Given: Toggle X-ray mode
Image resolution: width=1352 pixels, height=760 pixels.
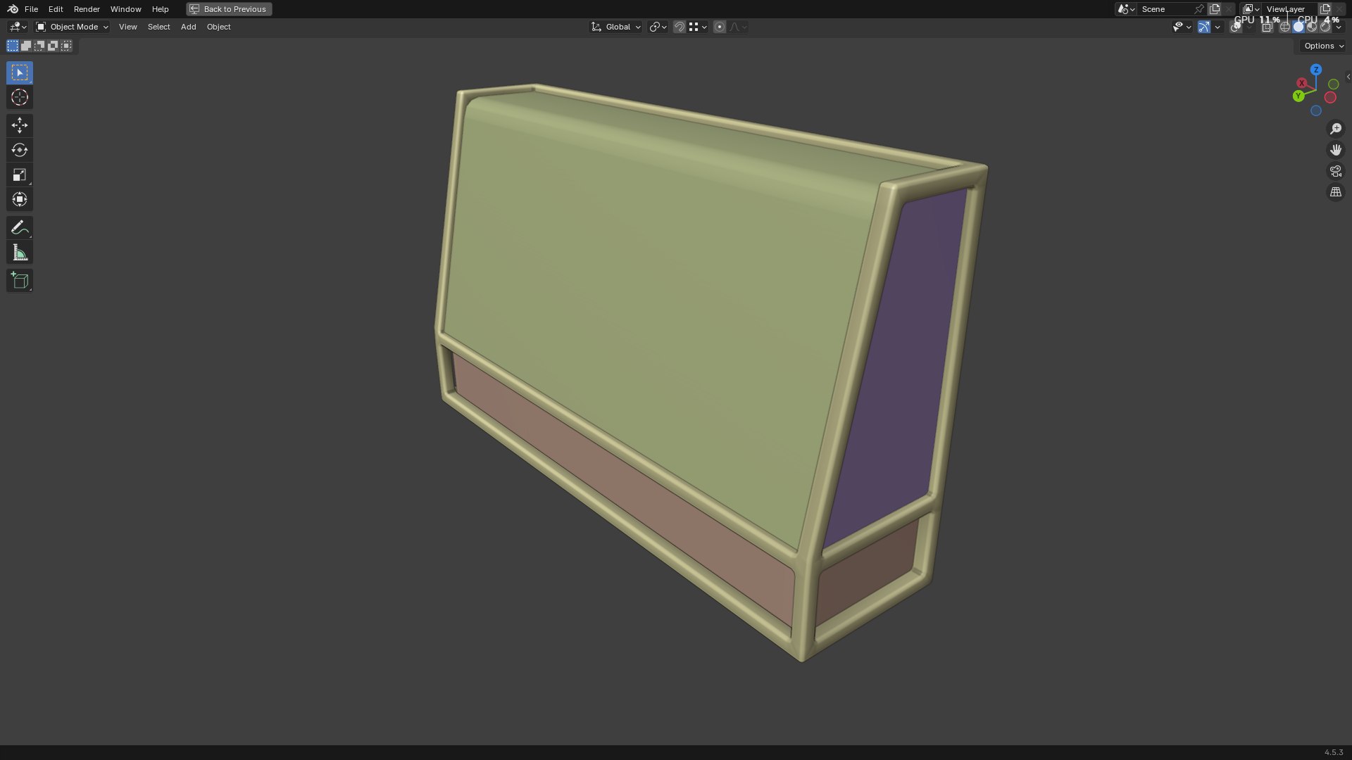Looking at the screenshot, I should click(1267, 27).
